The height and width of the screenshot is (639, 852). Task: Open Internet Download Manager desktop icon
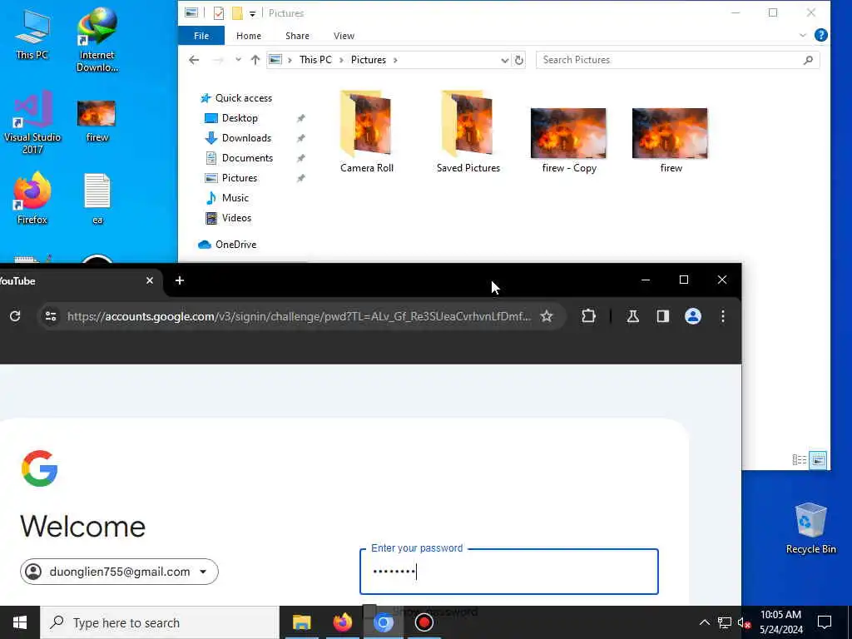pyautogui.click(x=97, y=39)
